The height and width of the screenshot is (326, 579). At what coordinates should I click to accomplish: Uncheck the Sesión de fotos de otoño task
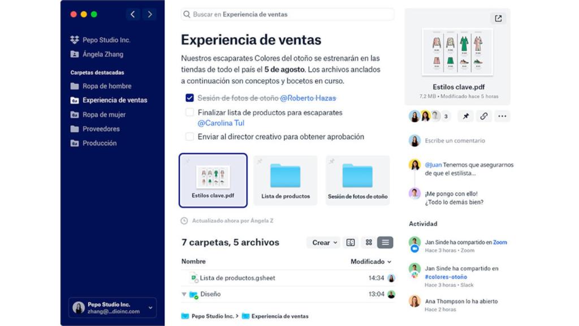pyautogui.click(x=191, y=98)
